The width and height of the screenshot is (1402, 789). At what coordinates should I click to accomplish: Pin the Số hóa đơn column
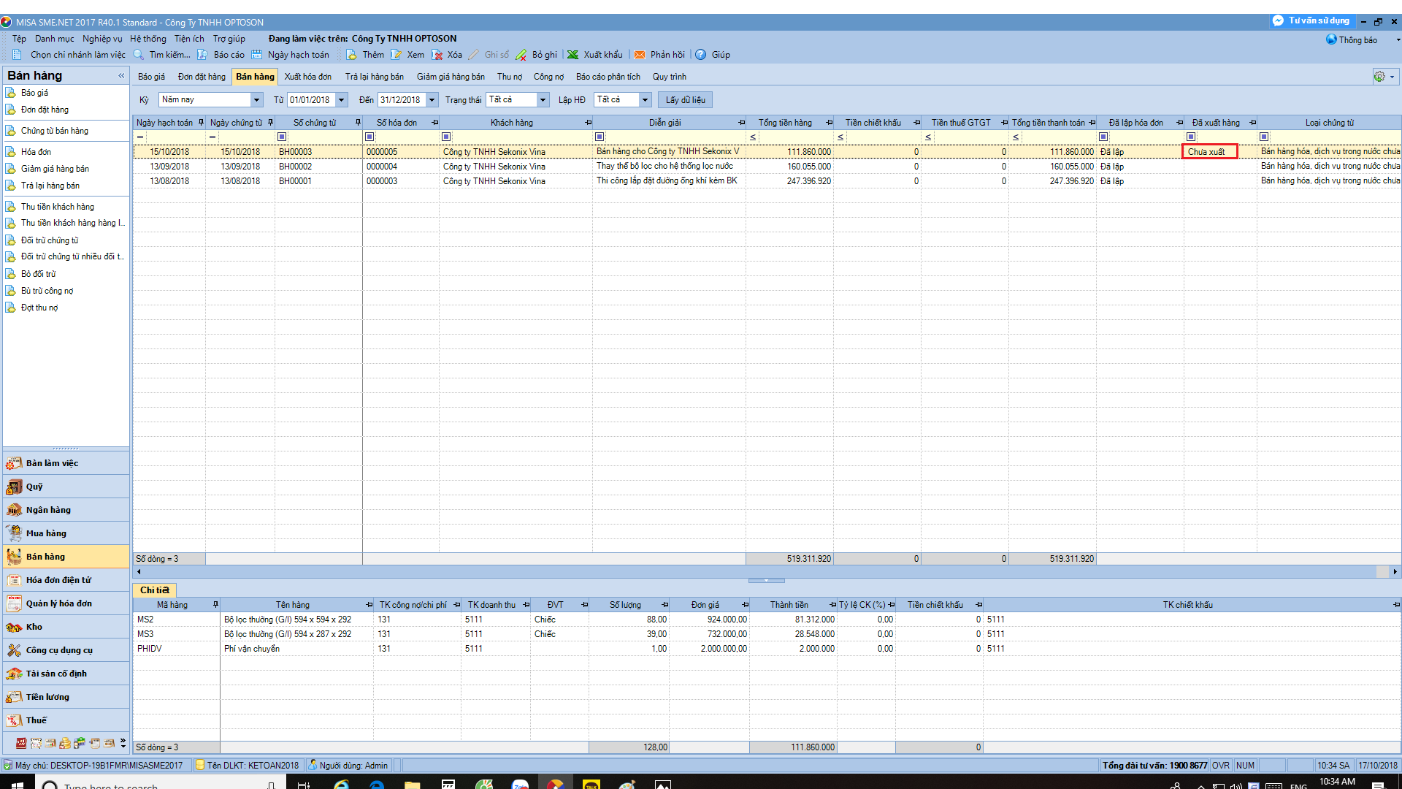434,123
